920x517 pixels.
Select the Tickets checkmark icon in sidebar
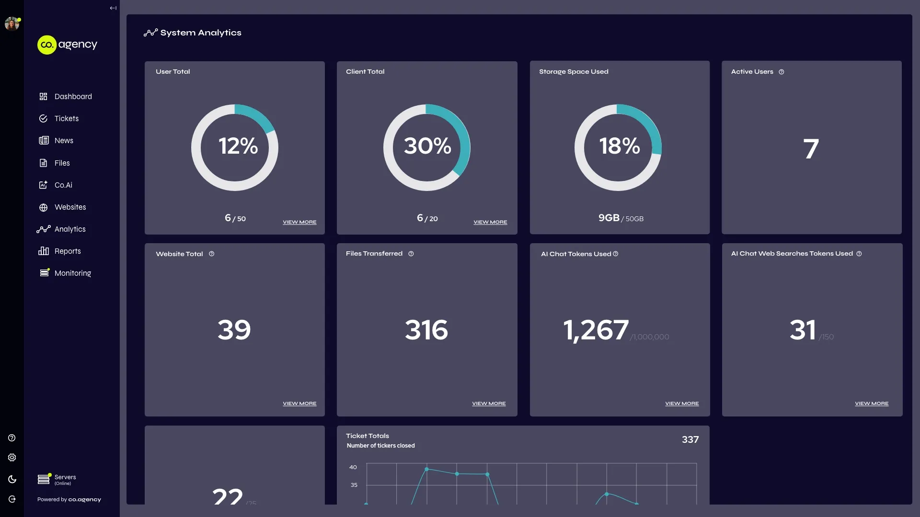(x=43, y=118)
